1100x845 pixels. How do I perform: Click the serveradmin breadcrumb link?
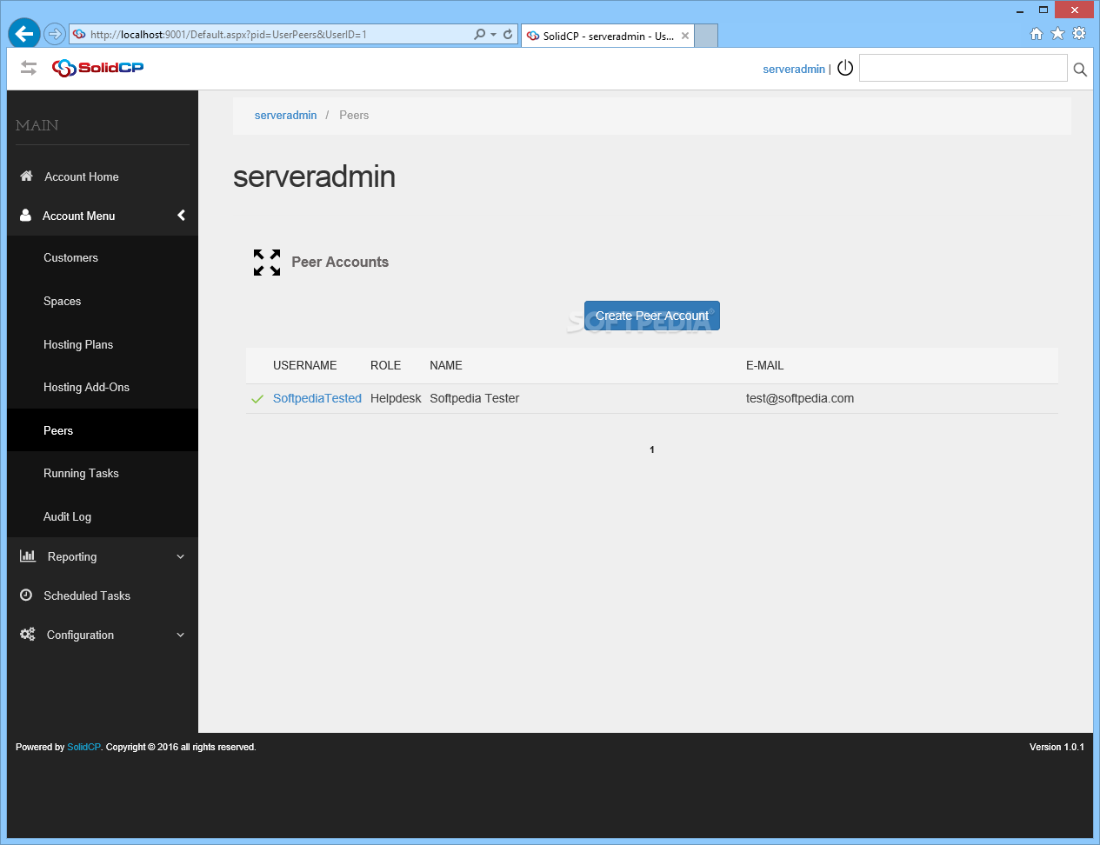click(285, 115)
